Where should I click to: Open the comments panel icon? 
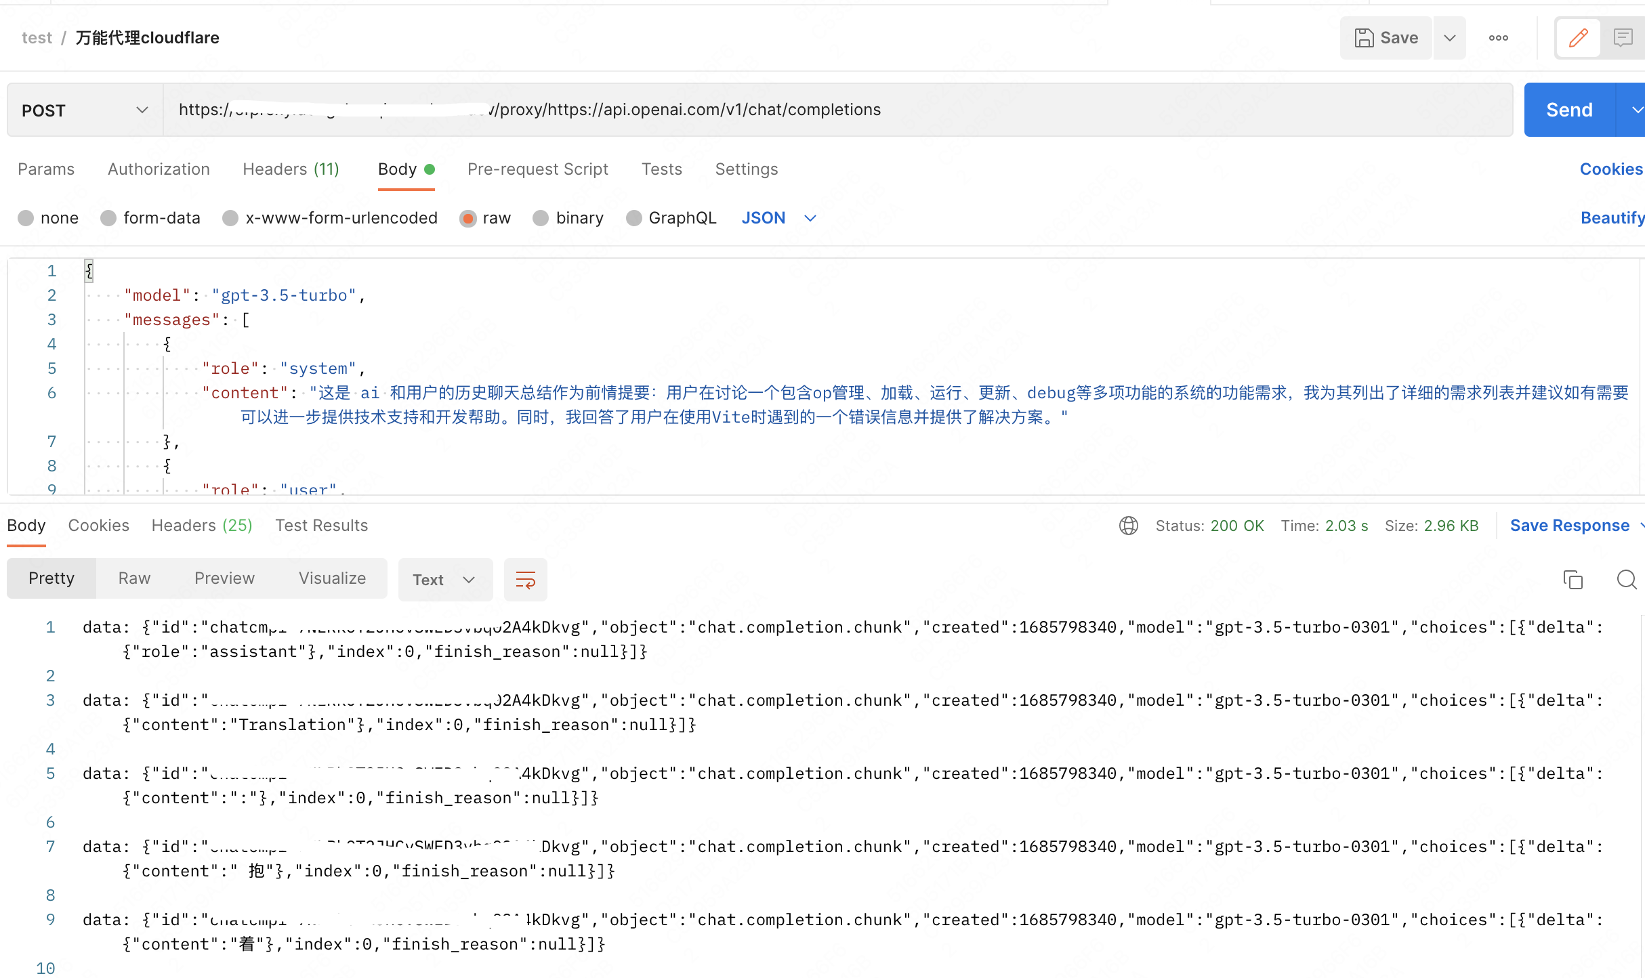[1623, 38]
